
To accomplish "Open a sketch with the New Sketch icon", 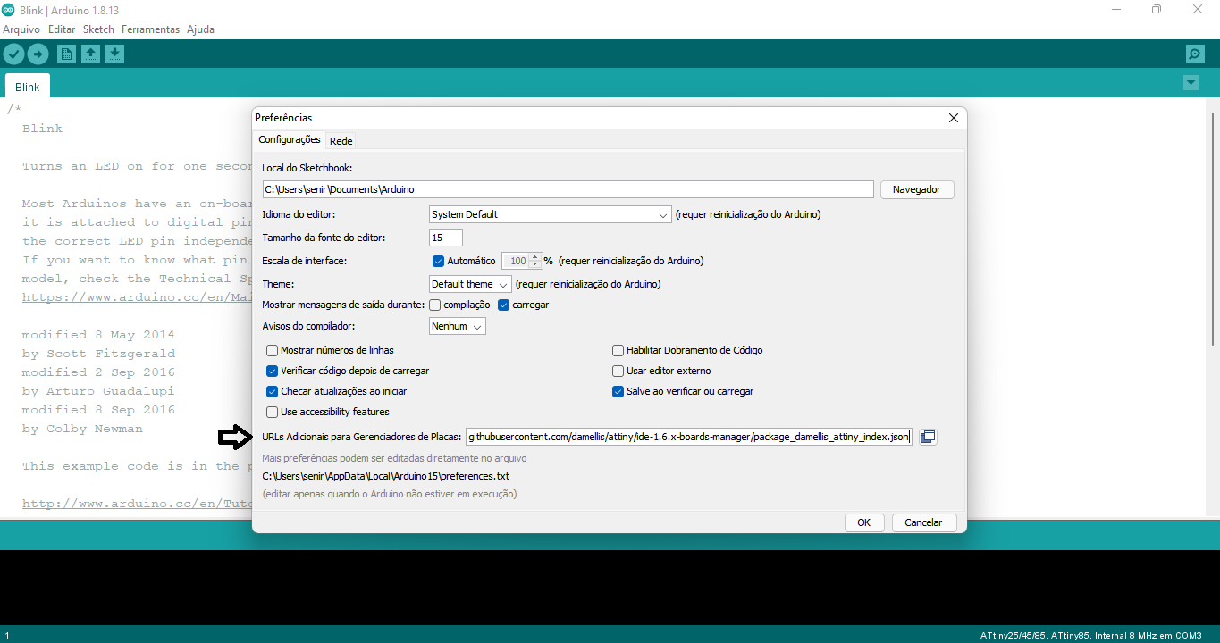I will (x=66, y=54).
